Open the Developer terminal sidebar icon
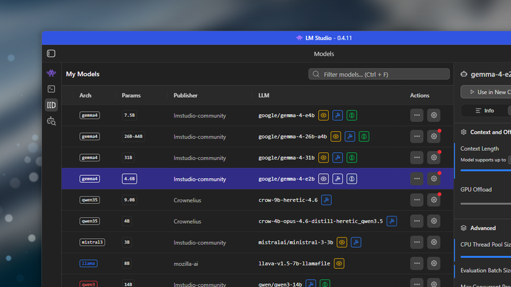The height and width of the screenshot is (287, 511). click(x=51, y=89)
